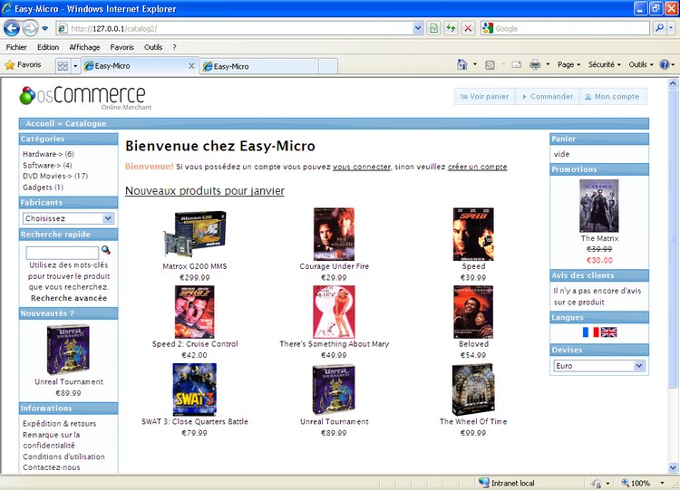
Task: Click the Favoris star button
Action: [23, 65]
